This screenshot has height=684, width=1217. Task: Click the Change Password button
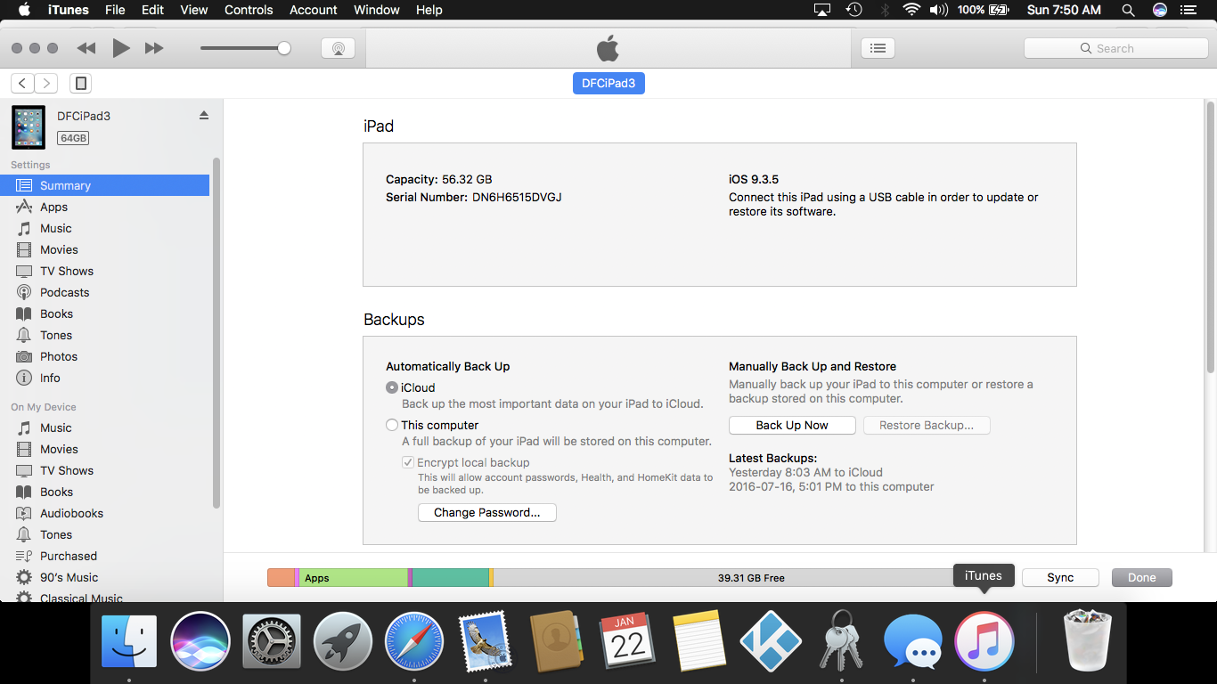[x=487, y=512]
